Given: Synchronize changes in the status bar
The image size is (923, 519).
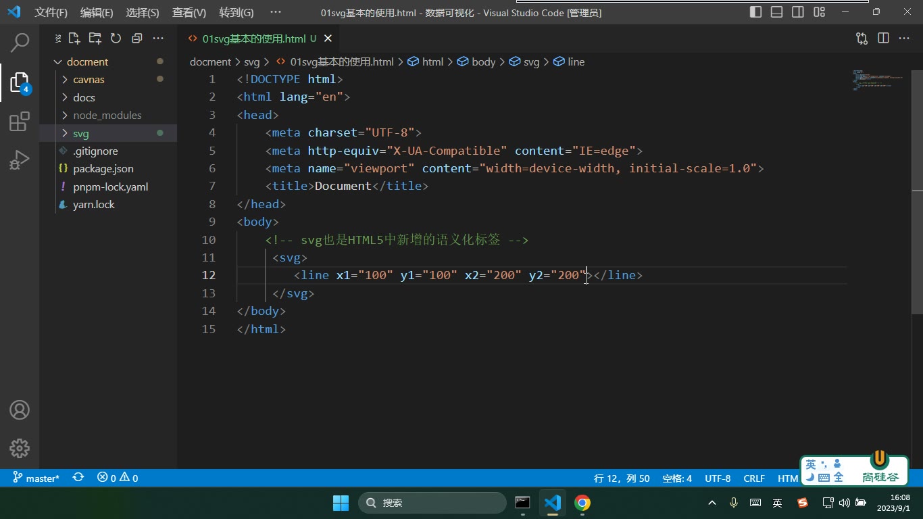Looking at the screenshot, I should 78,478.
